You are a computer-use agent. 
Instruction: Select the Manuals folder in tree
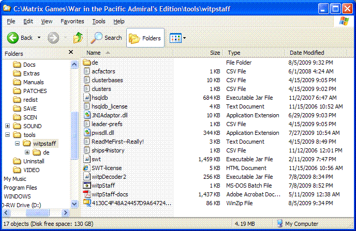[28, 82]
